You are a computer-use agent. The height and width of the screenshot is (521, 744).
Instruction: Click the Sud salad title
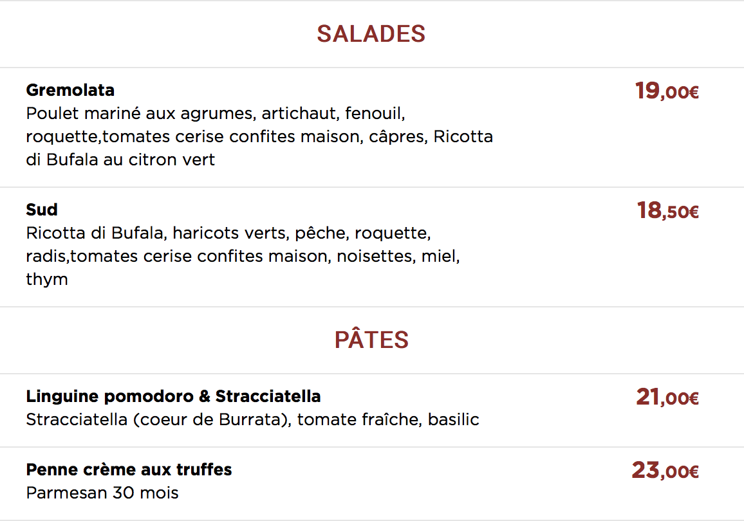tap(42, 210)
